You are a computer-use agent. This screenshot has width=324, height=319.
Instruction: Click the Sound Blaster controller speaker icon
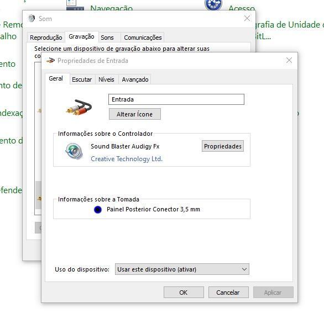click(x=74, y=151)
